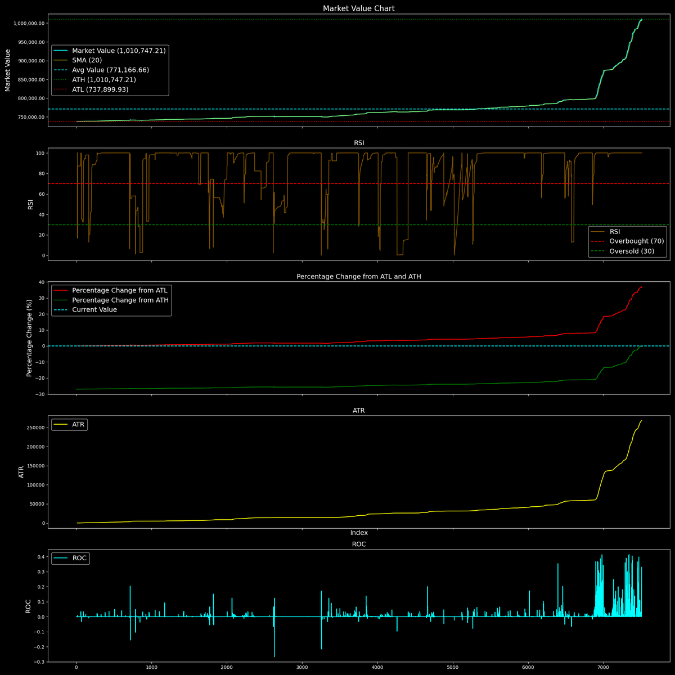Click the 250000 ATR tick label
Image resolution: width=675 pixels, height=675 pixels.
[x=35, y=427]
